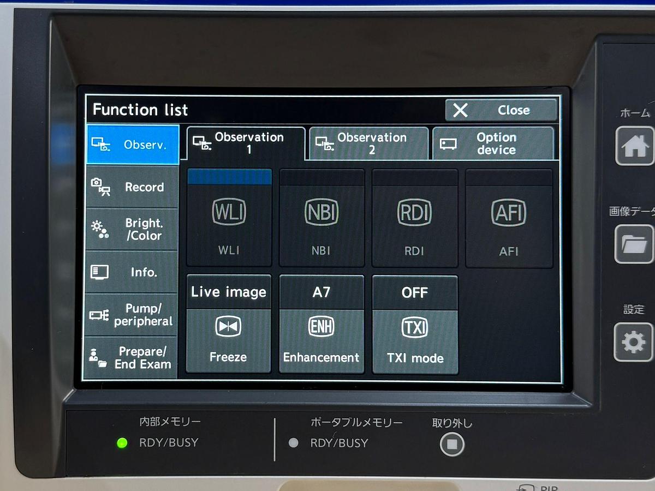Switch to RDI observation mode
Image resolution: width=655 pixels, height=491 pixels.
coord(414,218)
